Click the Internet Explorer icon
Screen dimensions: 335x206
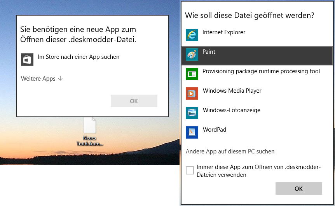tap(192, 35)
